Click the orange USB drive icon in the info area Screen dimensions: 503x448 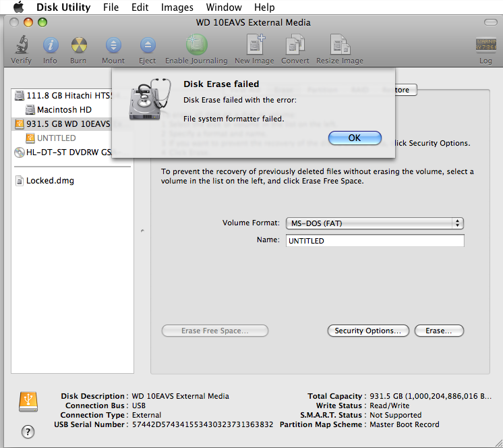coord(28,401)
